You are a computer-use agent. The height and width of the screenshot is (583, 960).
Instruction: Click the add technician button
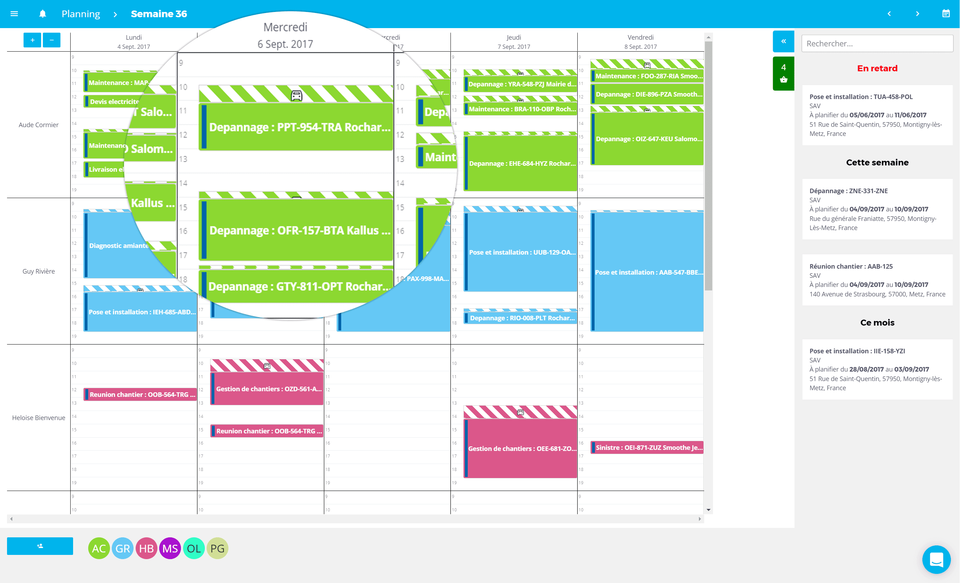[40, 546]
